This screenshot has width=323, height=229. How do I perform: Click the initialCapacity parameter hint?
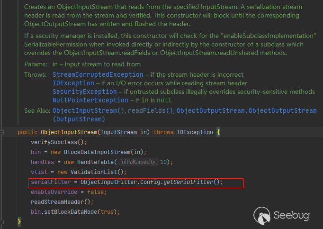(138, 162)
